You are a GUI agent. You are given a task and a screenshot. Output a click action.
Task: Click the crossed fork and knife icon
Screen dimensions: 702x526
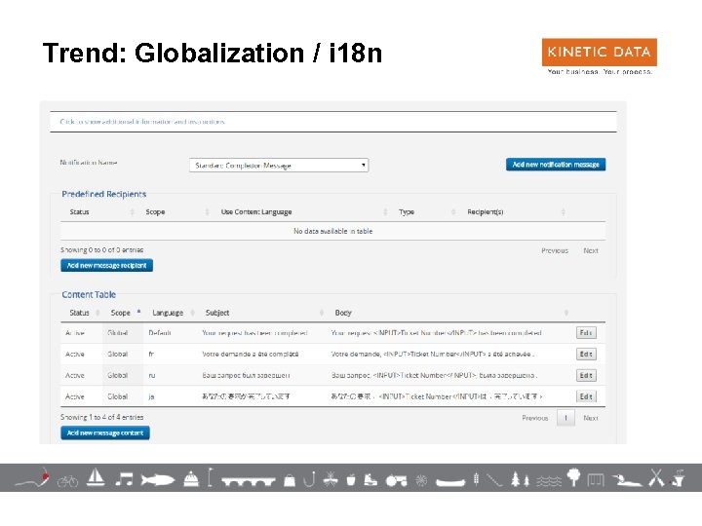(x=657, y=477)
